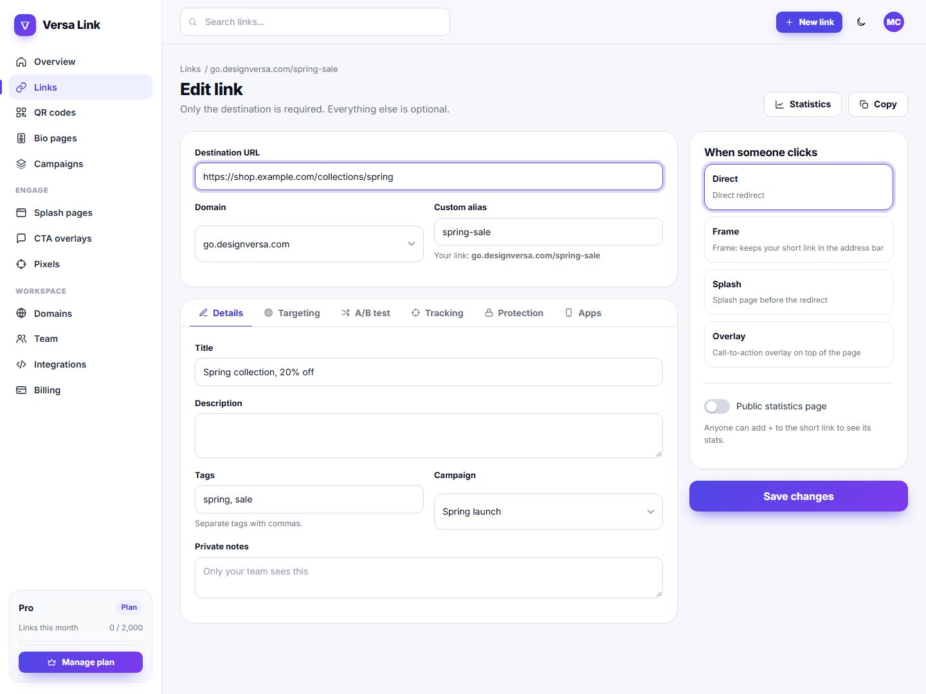Enable the Public statistics page toggle
Image resolution: width=926 pixels, height=694 pixels.
pos(717,406)
